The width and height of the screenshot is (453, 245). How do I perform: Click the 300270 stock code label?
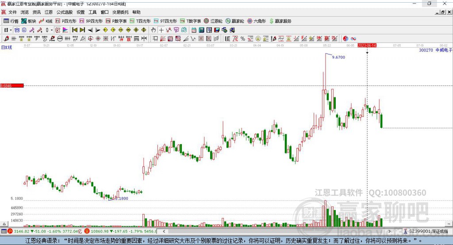[426, 50]
